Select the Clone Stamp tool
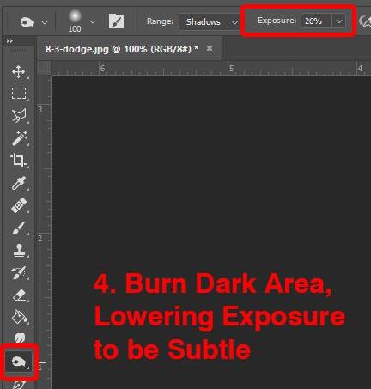 click(19, 250)
